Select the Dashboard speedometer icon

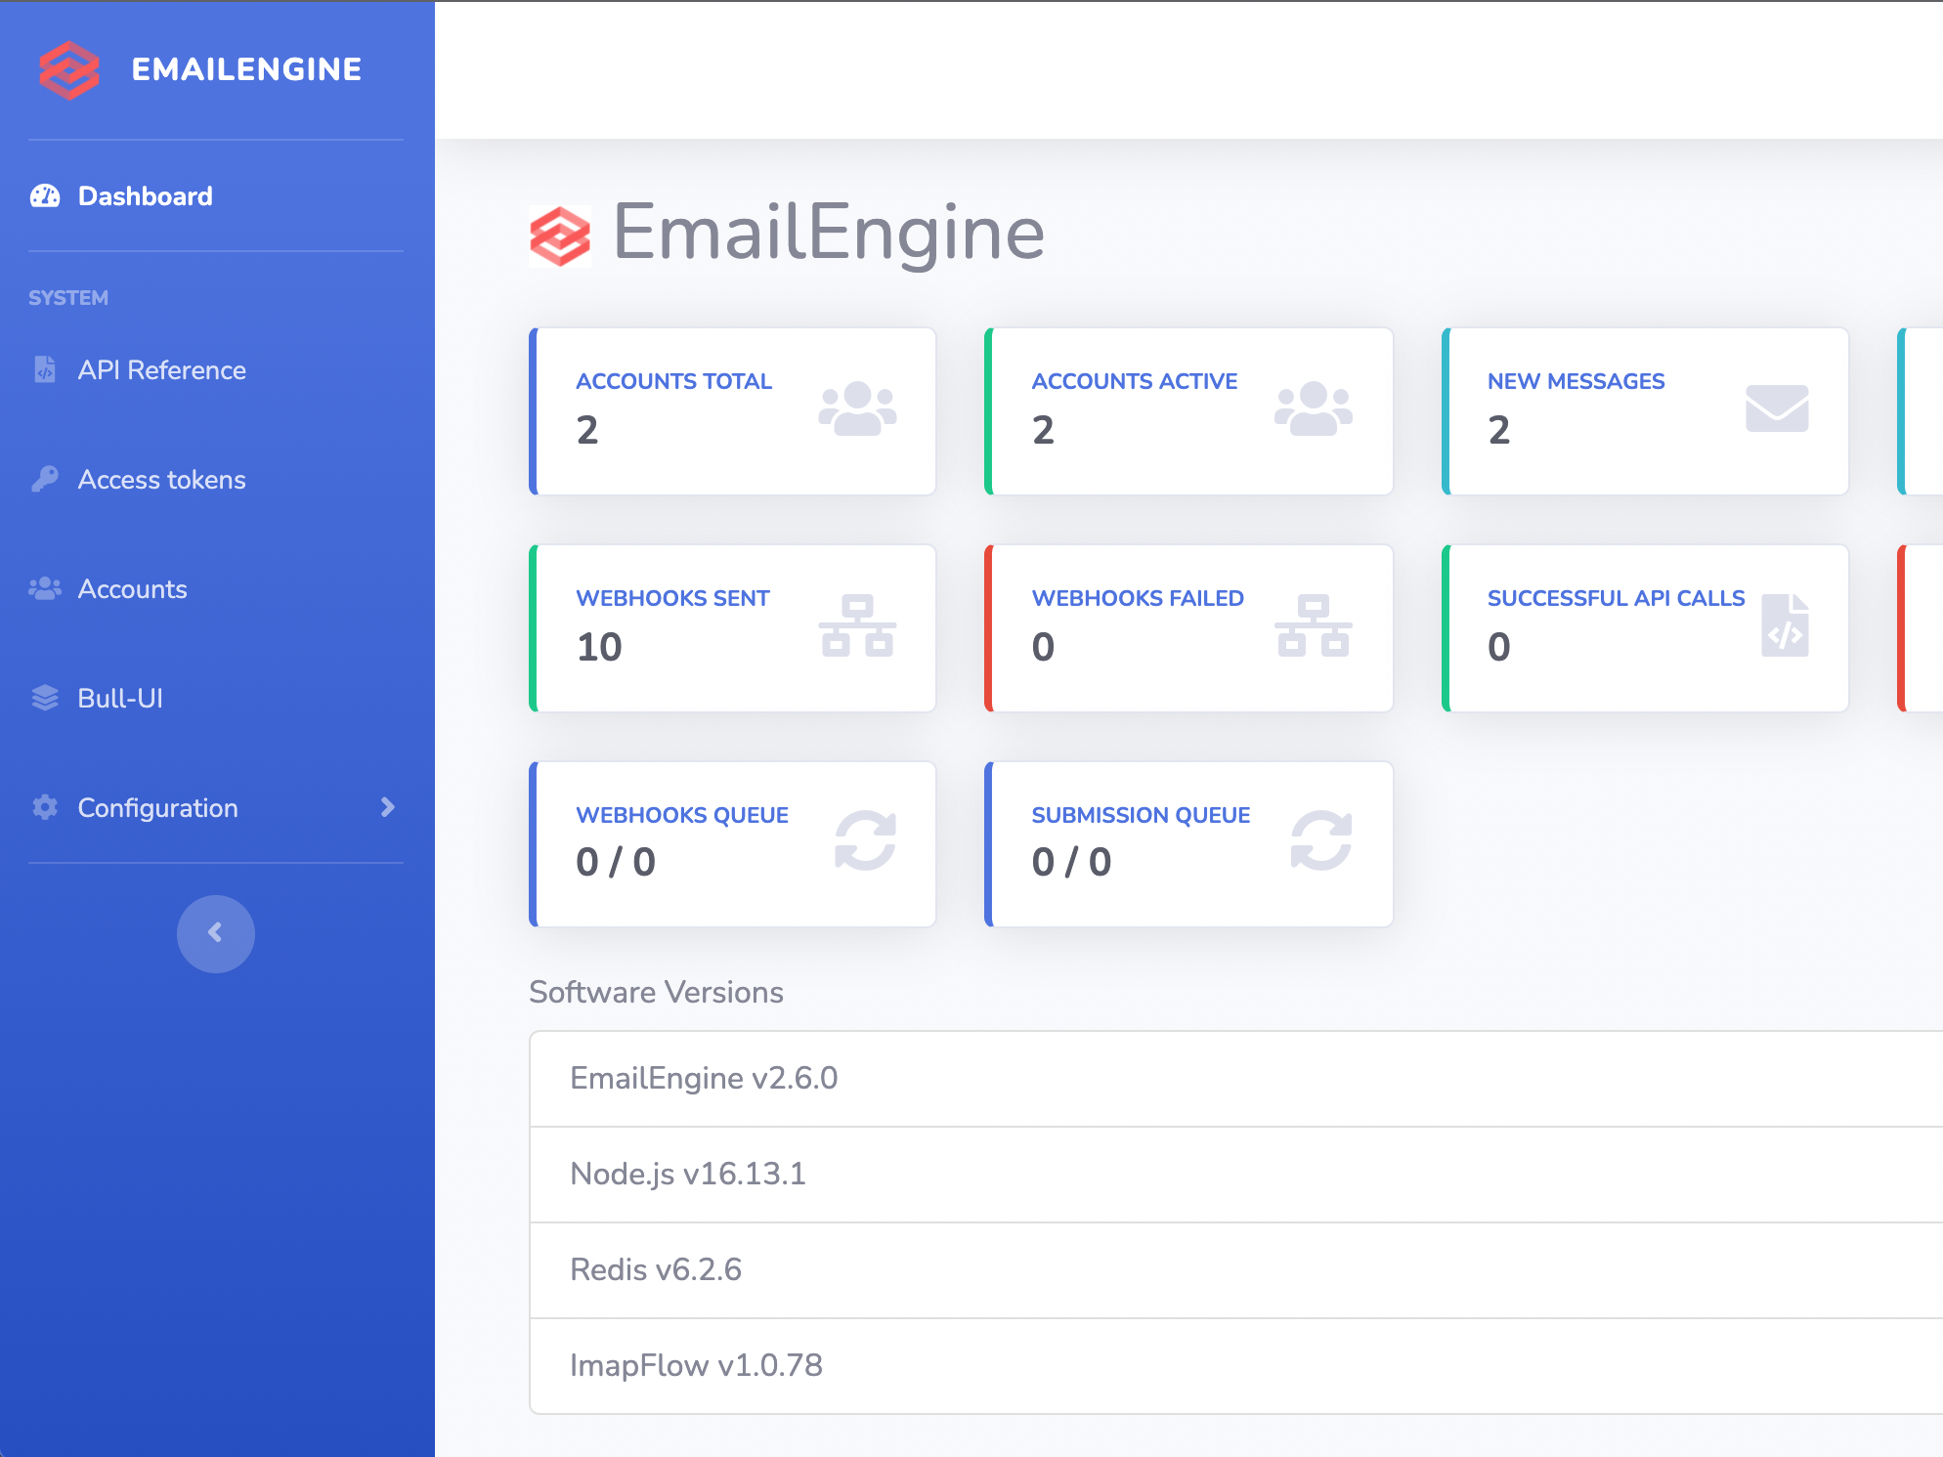tap(45, 195)
